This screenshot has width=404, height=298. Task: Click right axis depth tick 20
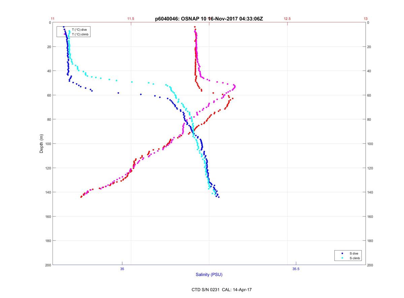pos(369,47)
